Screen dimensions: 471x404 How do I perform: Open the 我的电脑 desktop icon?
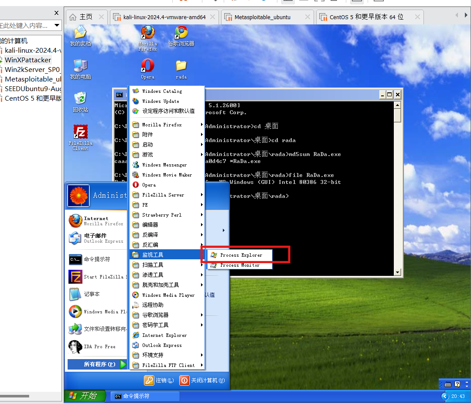pyautogui.click(x=80, y=69)
